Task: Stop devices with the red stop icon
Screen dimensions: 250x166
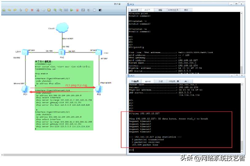Action: pos(77,10)
